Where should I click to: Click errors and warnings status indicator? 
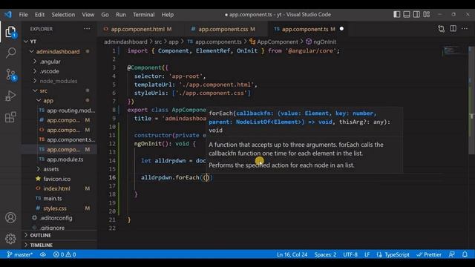(65, 254)
